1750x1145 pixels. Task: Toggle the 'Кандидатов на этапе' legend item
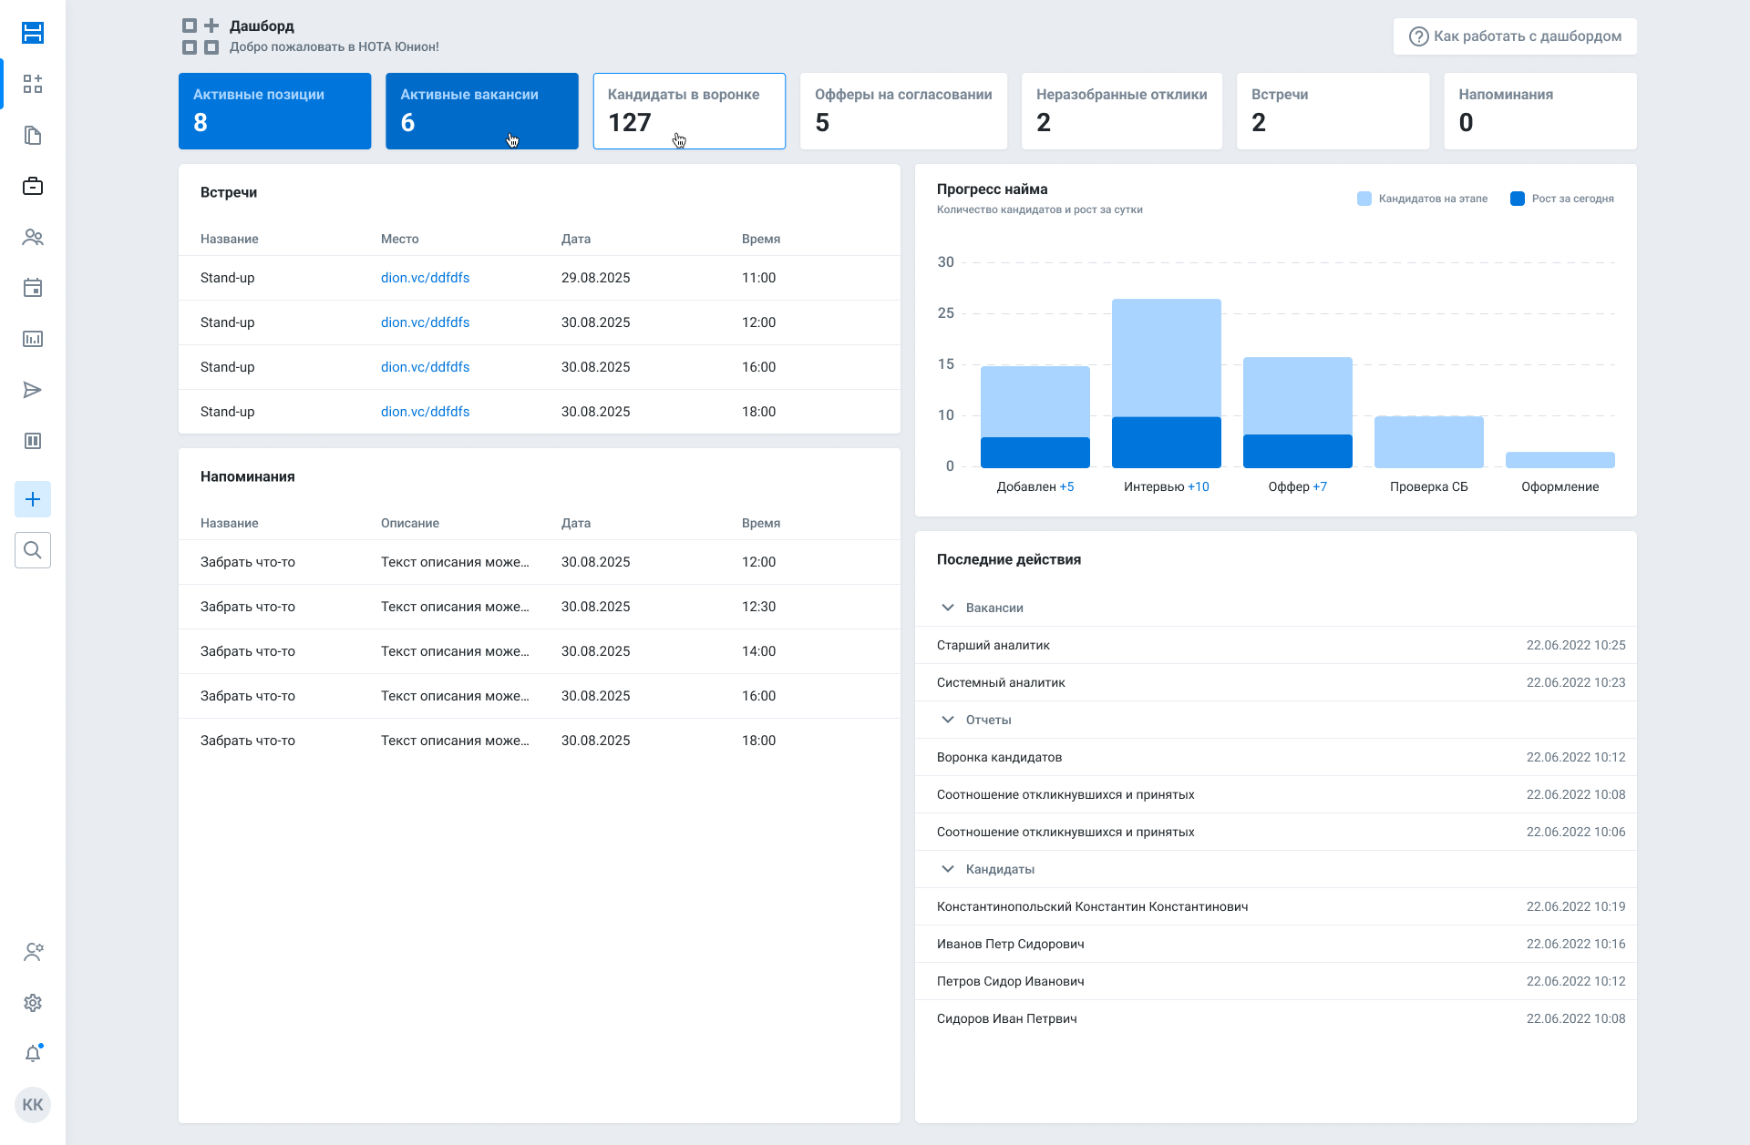pos(1422,199)
